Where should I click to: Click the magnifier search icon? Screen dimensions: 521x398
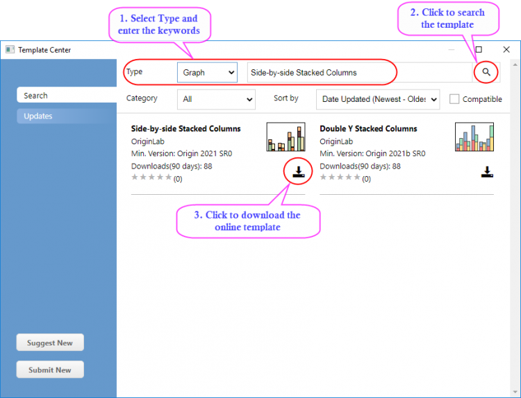[x=486, y=72]
